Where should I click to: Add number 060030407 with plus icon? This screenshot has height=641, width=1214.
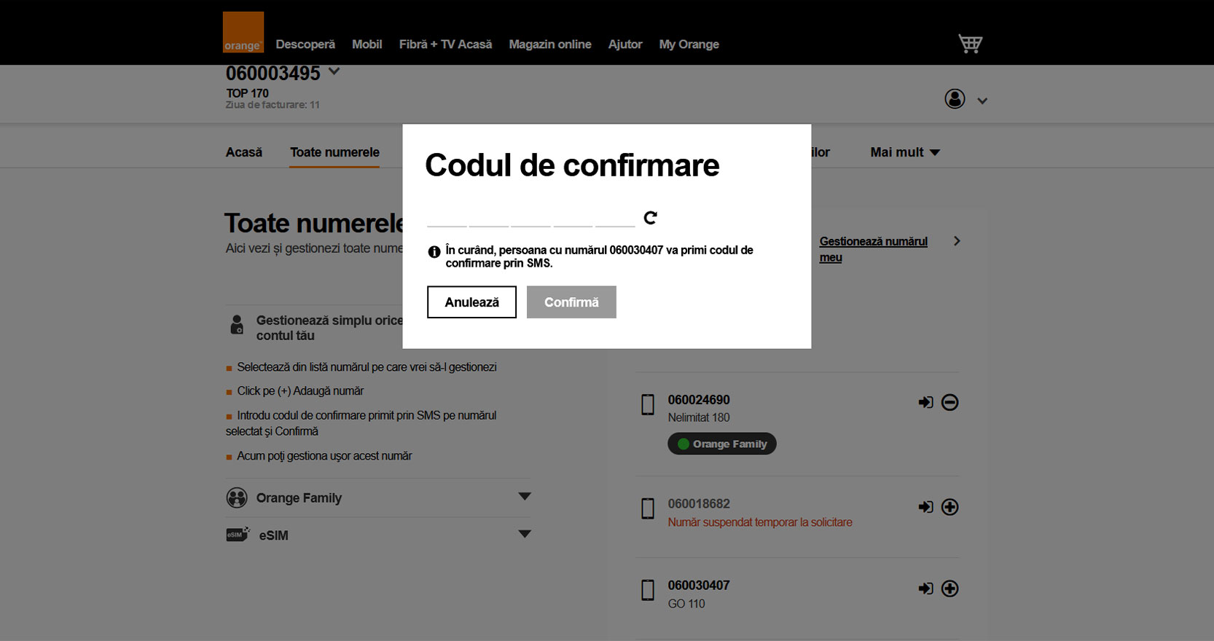click(949, 589)
